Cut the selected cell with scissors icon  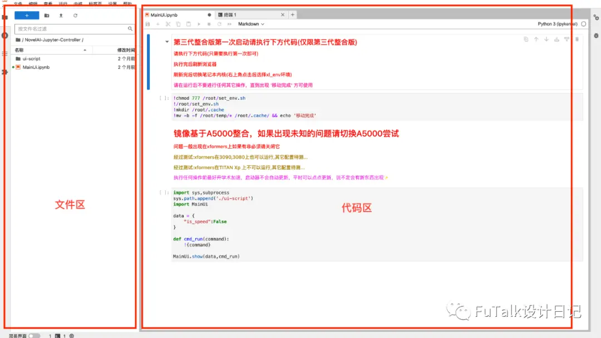[168, 24]
